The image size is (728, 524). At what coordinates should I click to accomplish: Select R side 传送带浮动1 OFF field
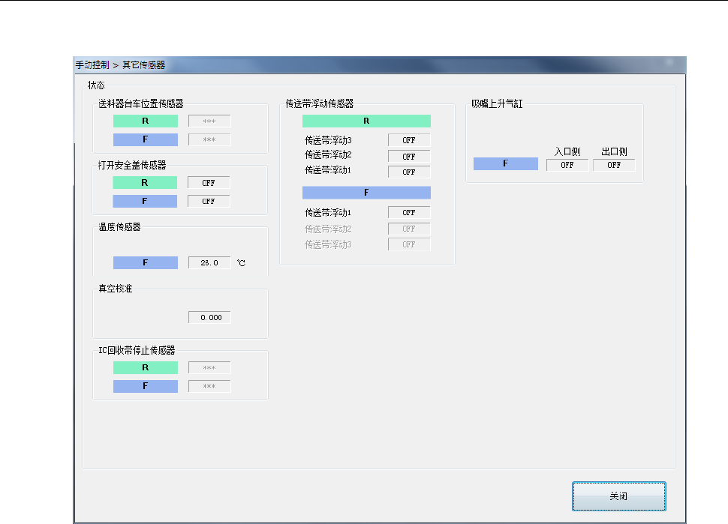409,172
